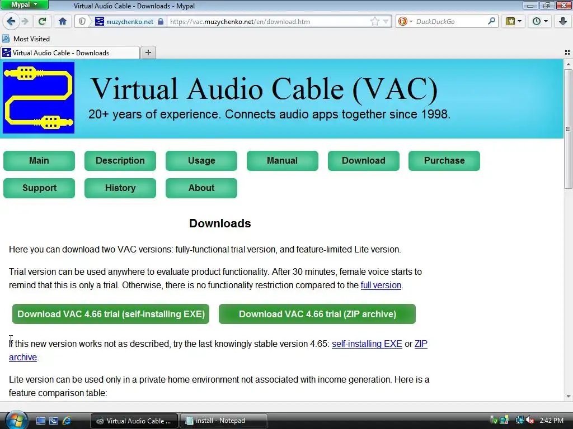The image size is (573, 429).
Task: Click the Switch between windows icon
Action: pos(54,421)
